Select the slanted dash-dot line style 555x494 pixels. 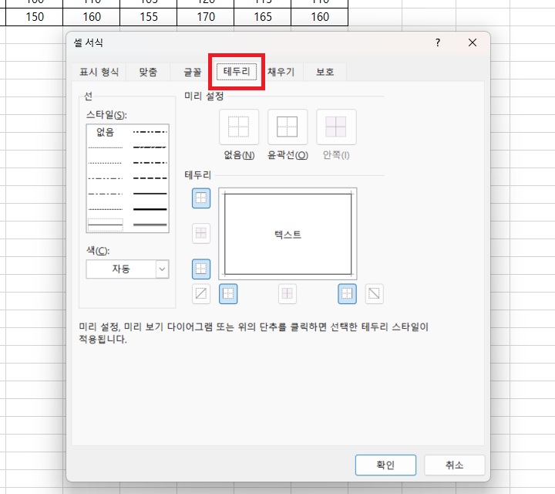[150, 147]
